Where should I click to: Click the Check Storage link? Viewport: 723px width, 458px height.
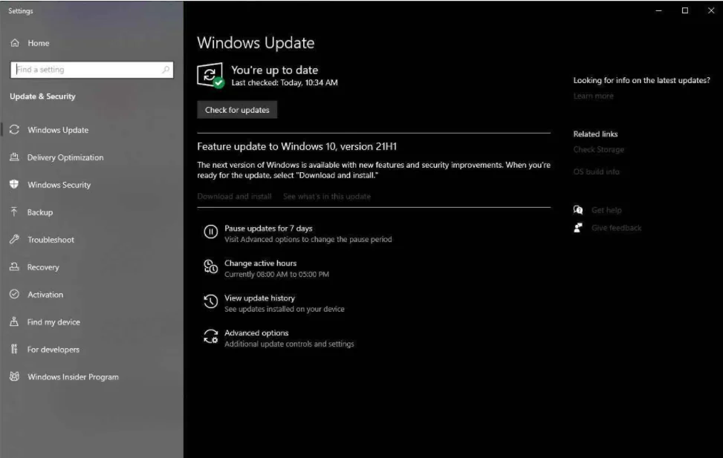pyautogui.click(x=598, y=149)
